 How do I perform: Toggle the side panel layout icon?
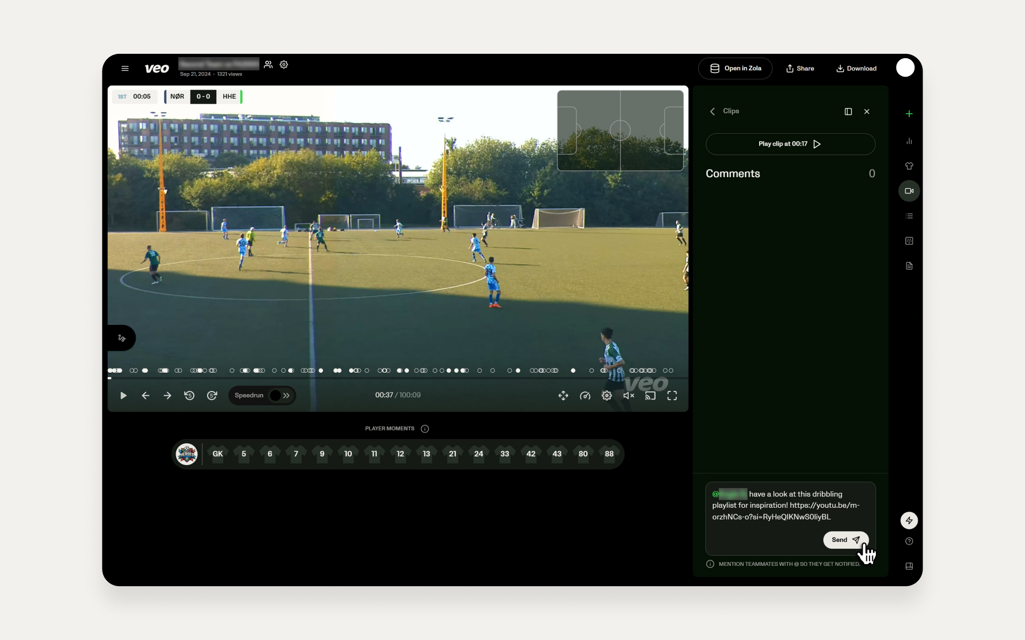[848, 111]
